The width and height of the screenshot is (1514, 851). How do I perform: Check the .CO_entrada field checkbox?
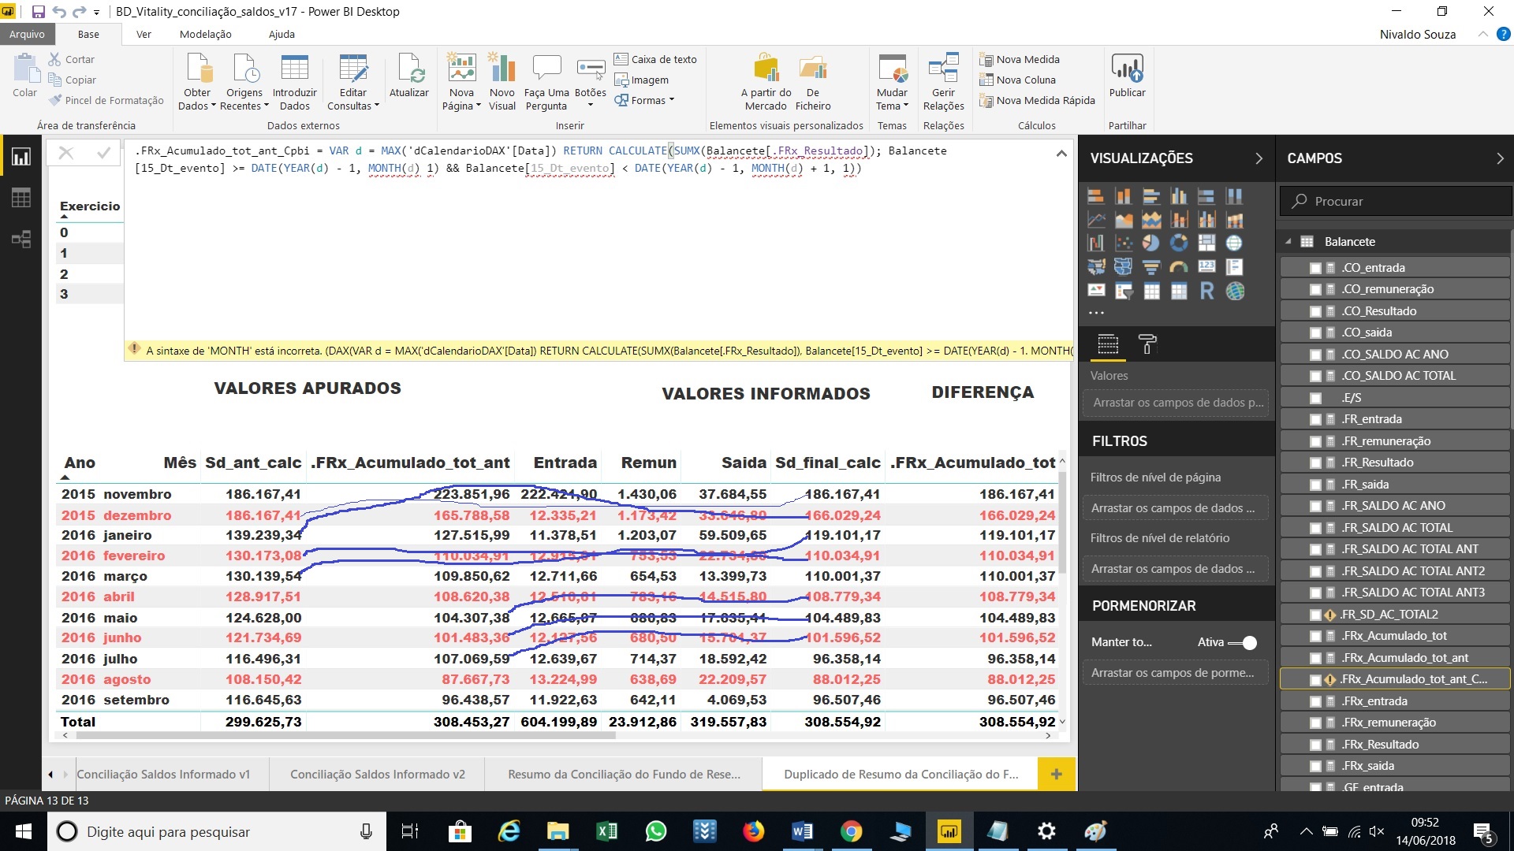coord(1315,268)
